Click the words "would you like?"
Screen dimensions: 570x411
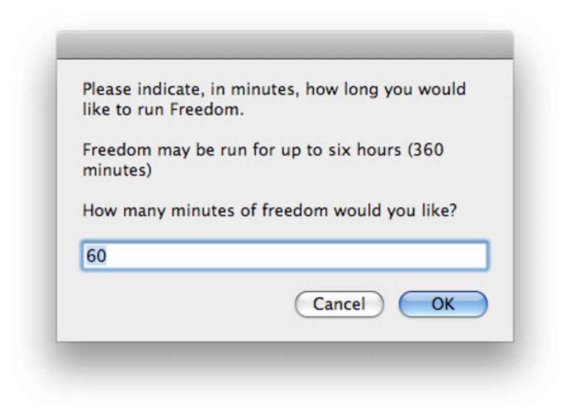(395, 210)
